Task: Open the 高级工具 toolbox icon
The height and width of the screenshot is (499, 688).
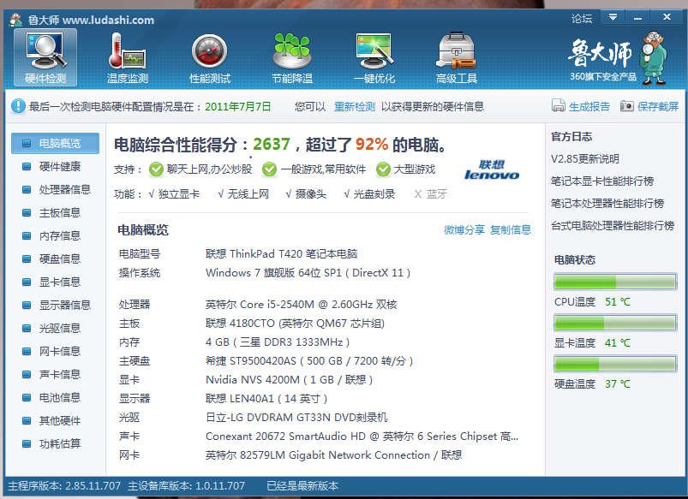Action: [456, 51]
